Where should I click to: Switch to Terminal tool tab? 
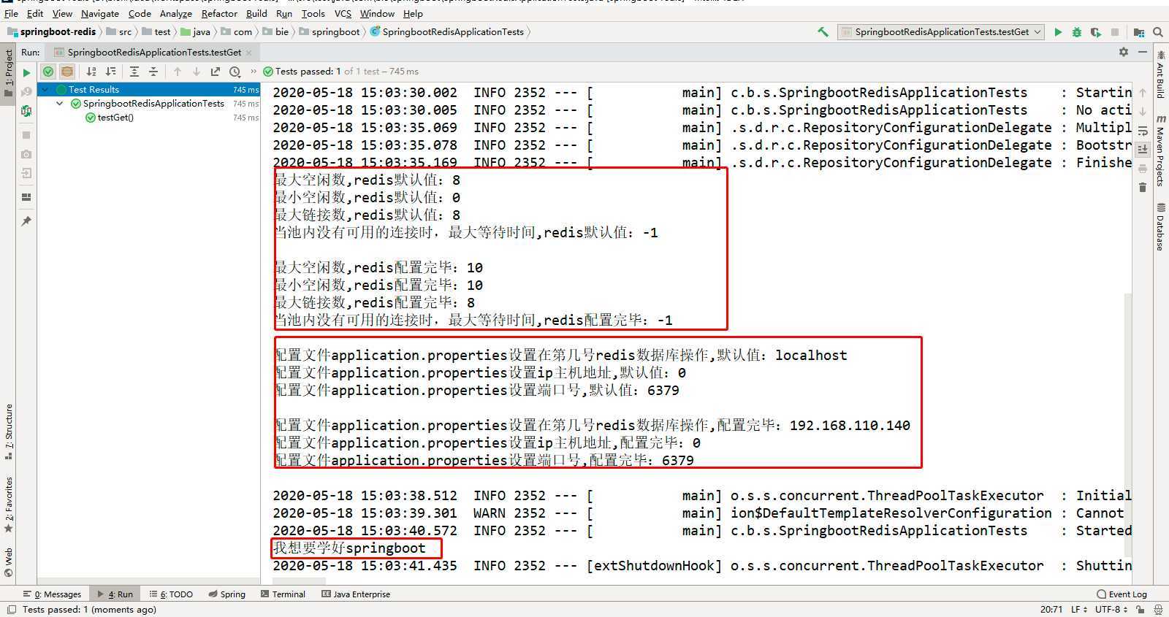[283, 594]
